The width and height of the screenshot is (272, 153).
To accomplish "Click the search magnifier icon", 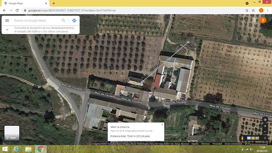I will pos(63,21).
